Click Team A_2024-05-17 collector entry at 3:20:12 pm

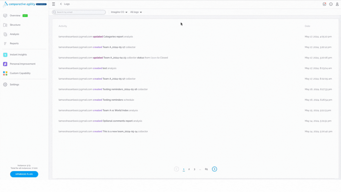(97, 47)
